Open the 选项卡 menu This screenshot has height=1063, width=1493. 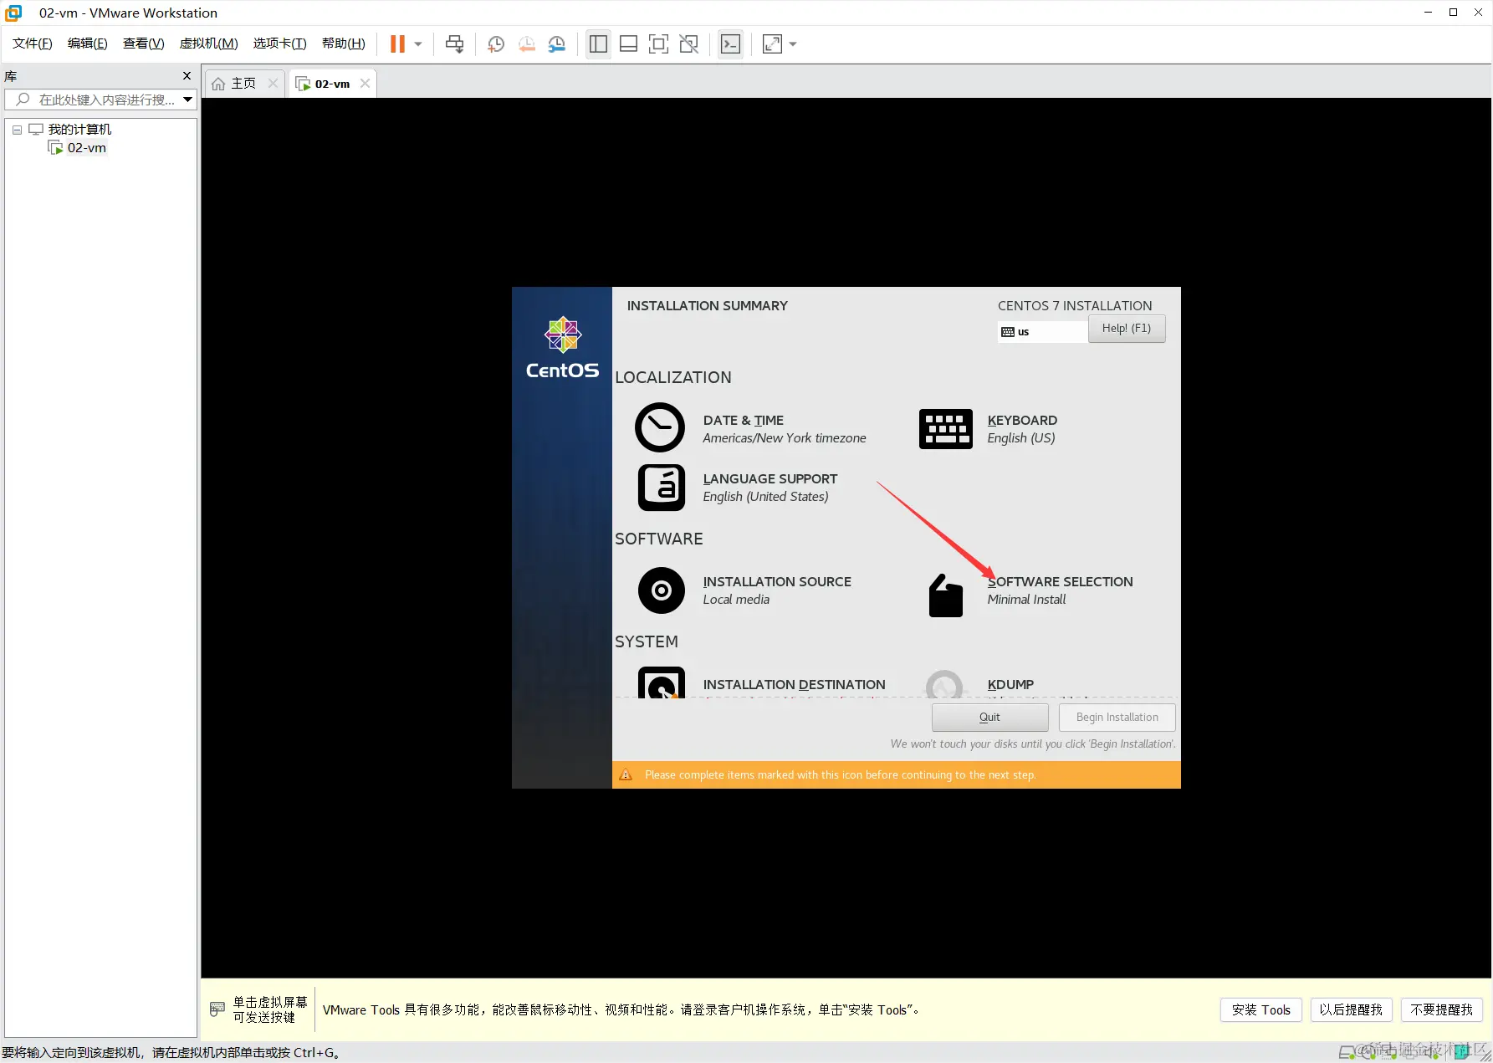coord(280,43)
